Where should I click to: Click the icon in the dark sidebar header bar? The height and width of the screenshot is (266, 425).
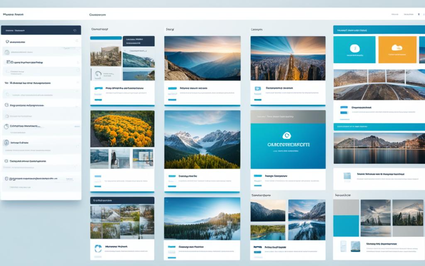[x=75, y=30]
